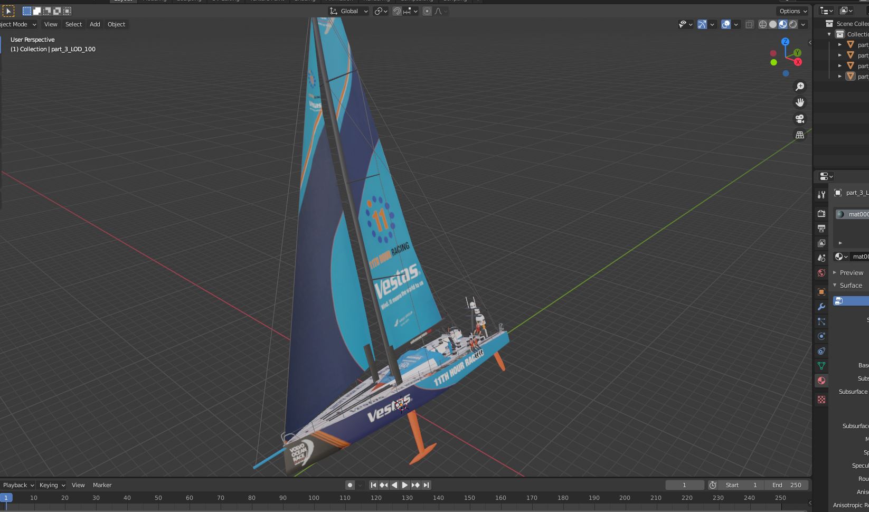Viewport: 869px width, 512px height.
Task: Open the Output properties tab
Action: tap(821, 229)
